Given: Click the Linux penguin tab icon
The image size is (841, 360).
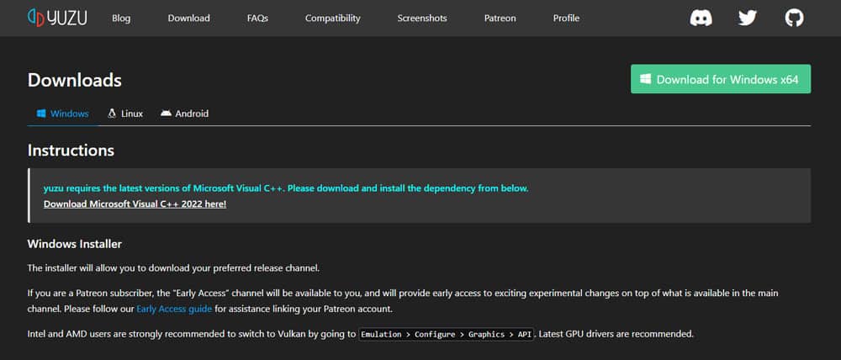Looking at the screenshot, I should [112, 114].
